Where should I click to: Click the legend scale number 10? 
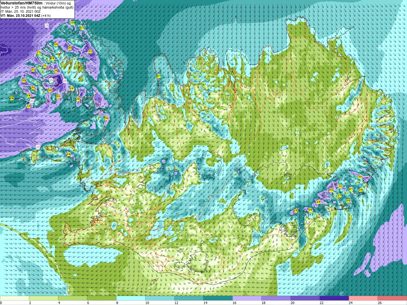click(147, 303)
